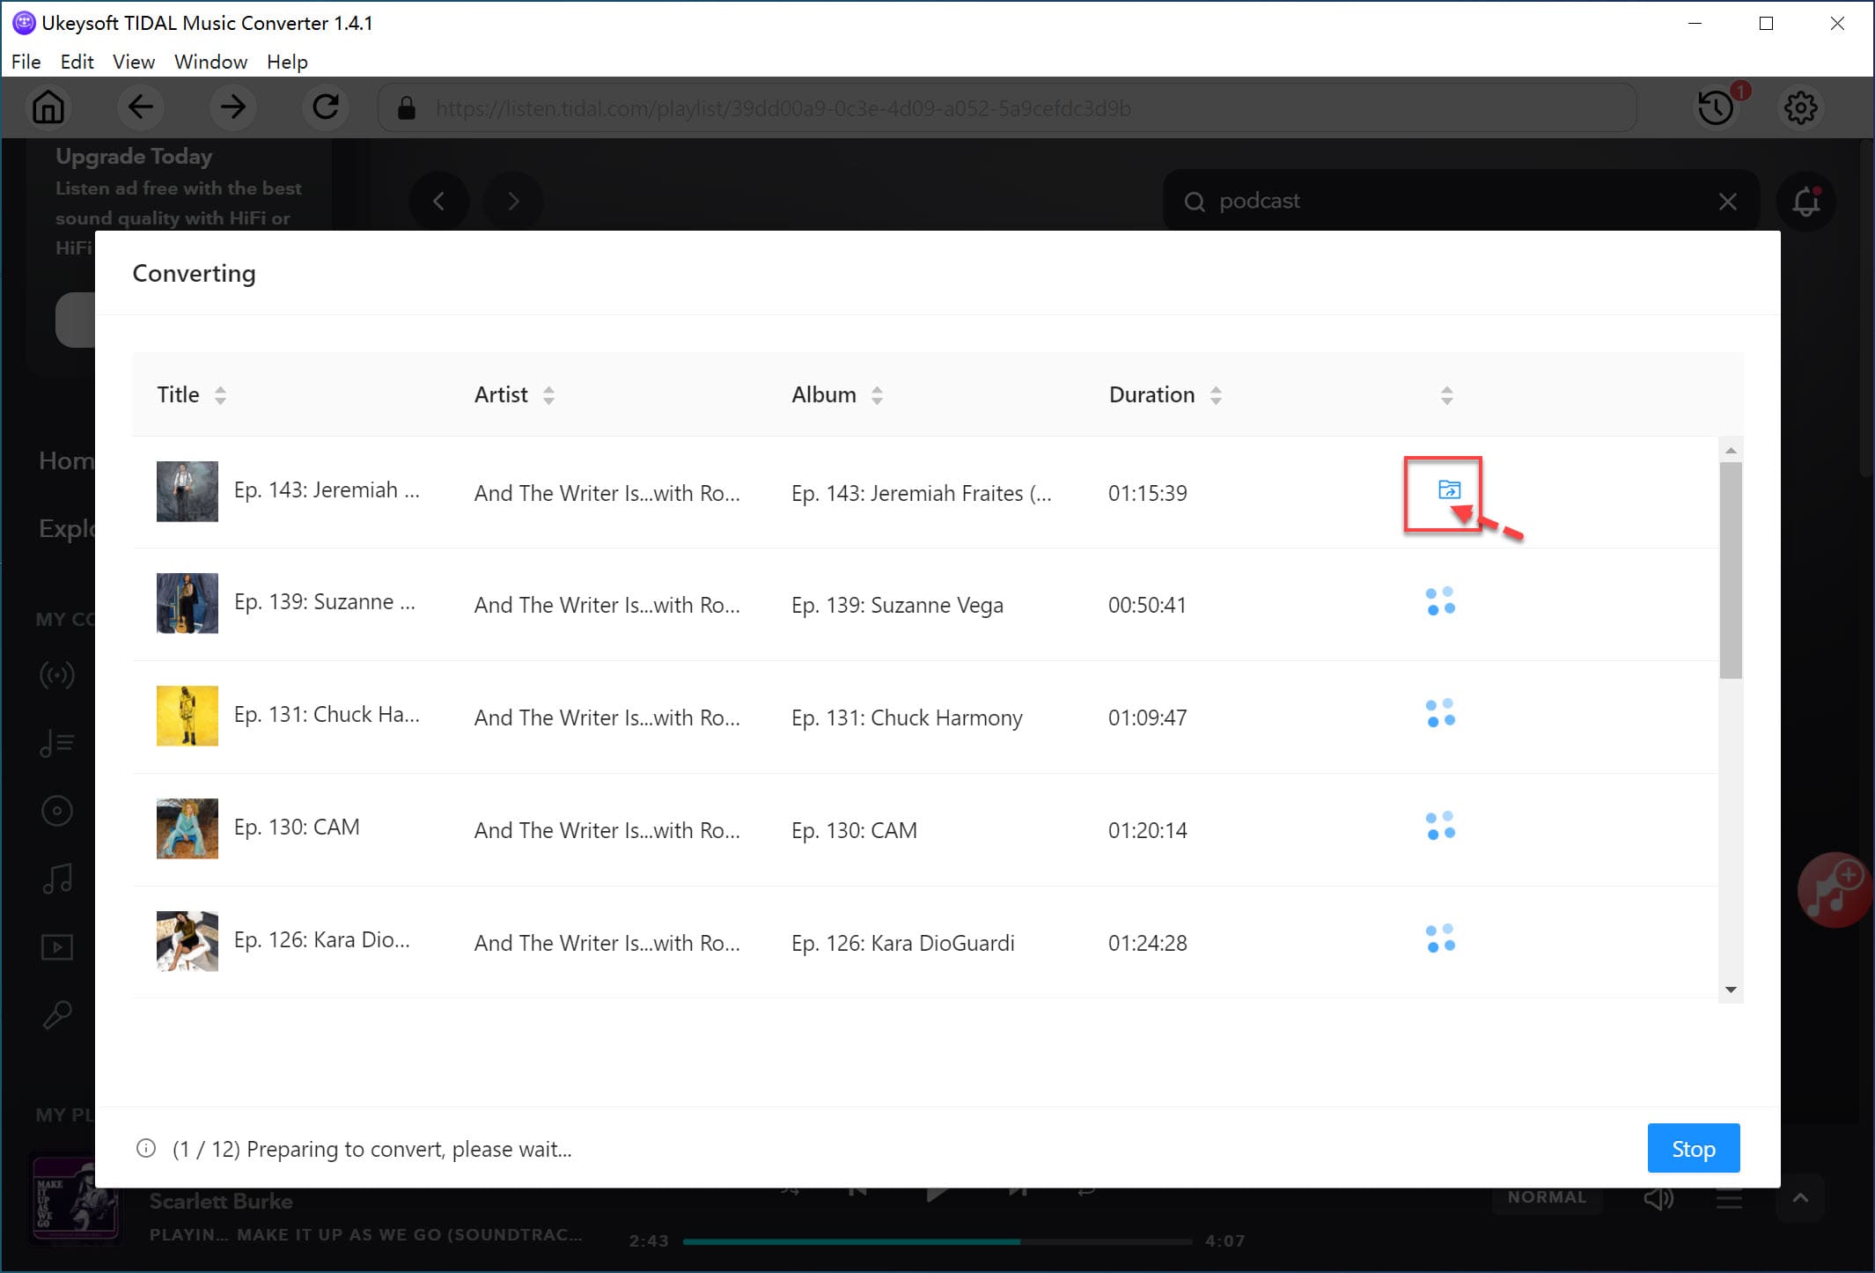Collapse the player with the chevron arrow
The height and width of the screenshot is (1273, 1875).
tap(1801, 1197)
